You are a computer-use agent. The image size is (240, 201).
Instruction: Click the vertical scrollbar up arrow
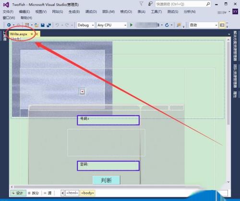[x=228, y=39]
